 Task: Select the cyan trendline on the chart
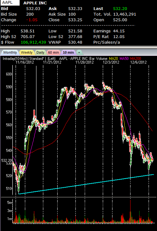tap(86, 184)
